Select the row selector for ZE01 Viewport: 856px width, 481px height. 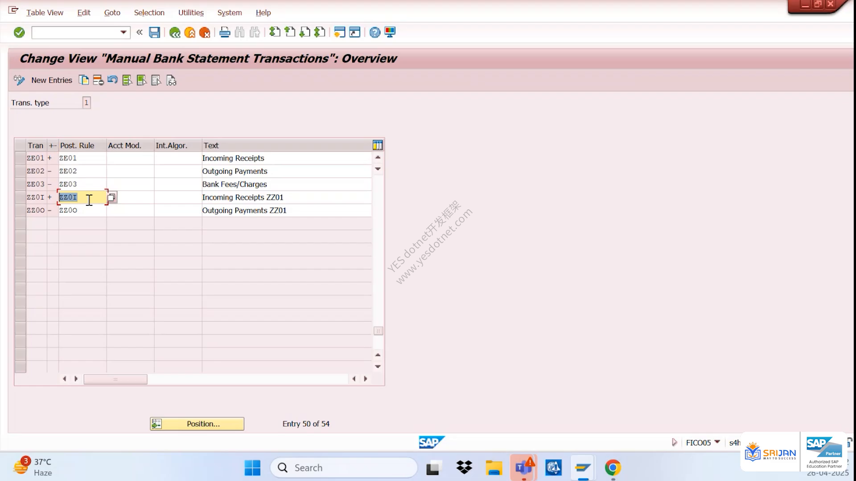(20, 158)
